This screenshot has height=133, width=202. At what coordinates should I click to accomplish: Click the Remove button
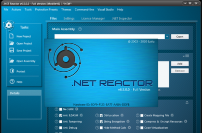[x=180, y=71]
